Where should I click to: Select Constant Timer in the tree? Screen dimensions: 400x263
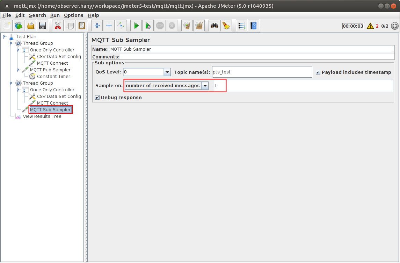pyautogui.click(x=53, y=77)
